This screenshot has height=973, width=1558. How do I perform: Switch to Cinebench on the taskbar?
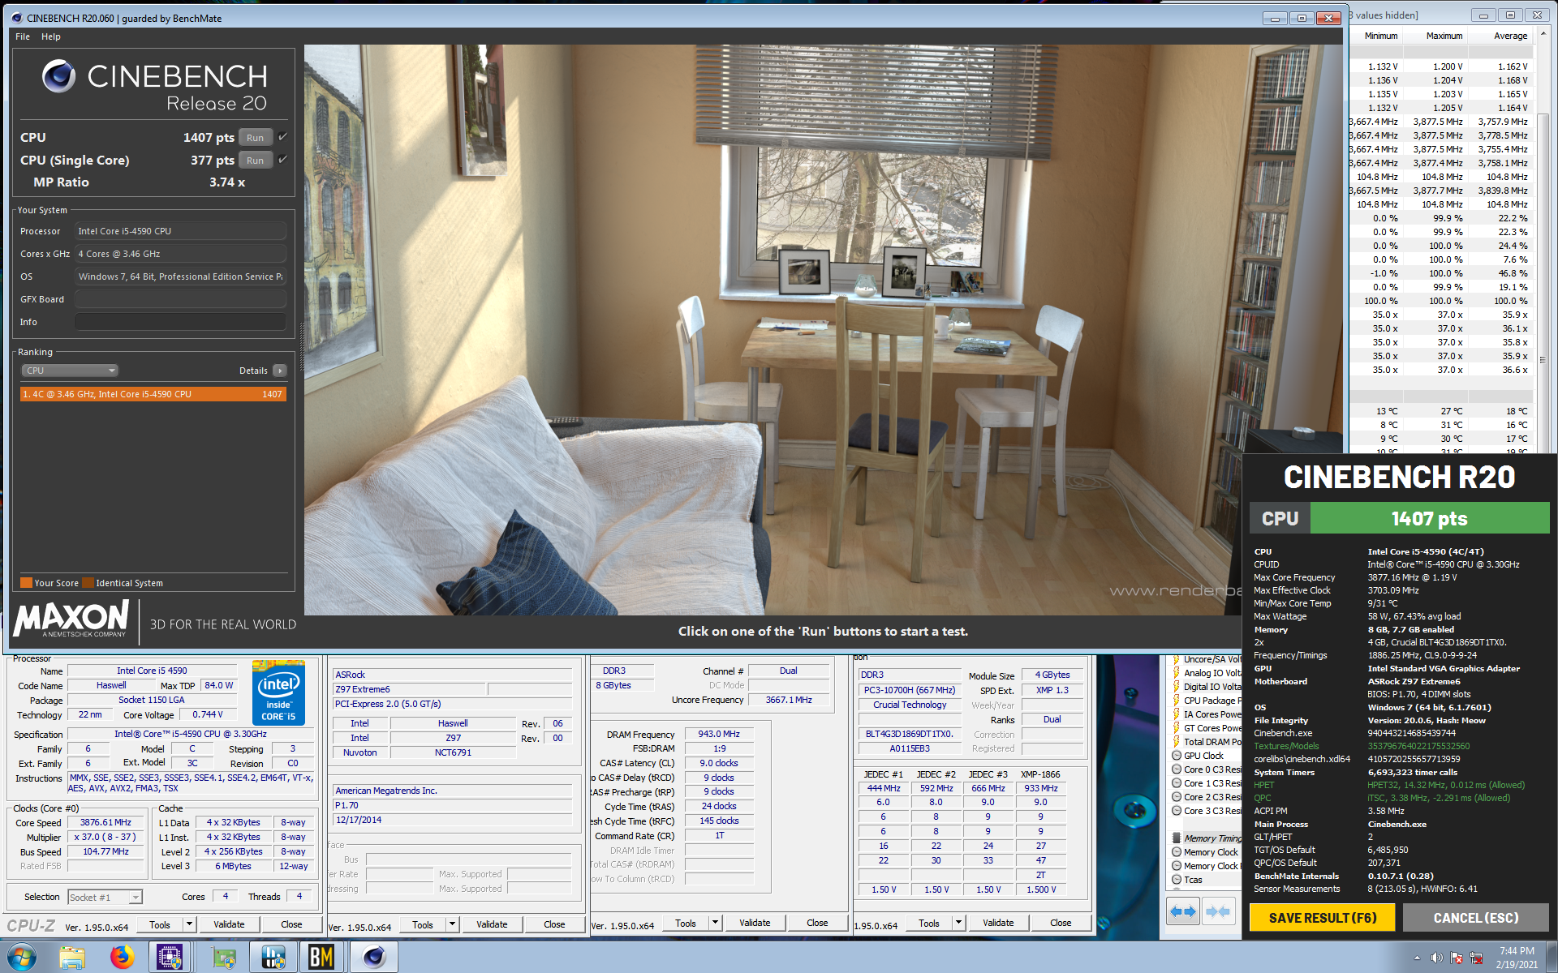pyautogui.click(x=373, y=958)
